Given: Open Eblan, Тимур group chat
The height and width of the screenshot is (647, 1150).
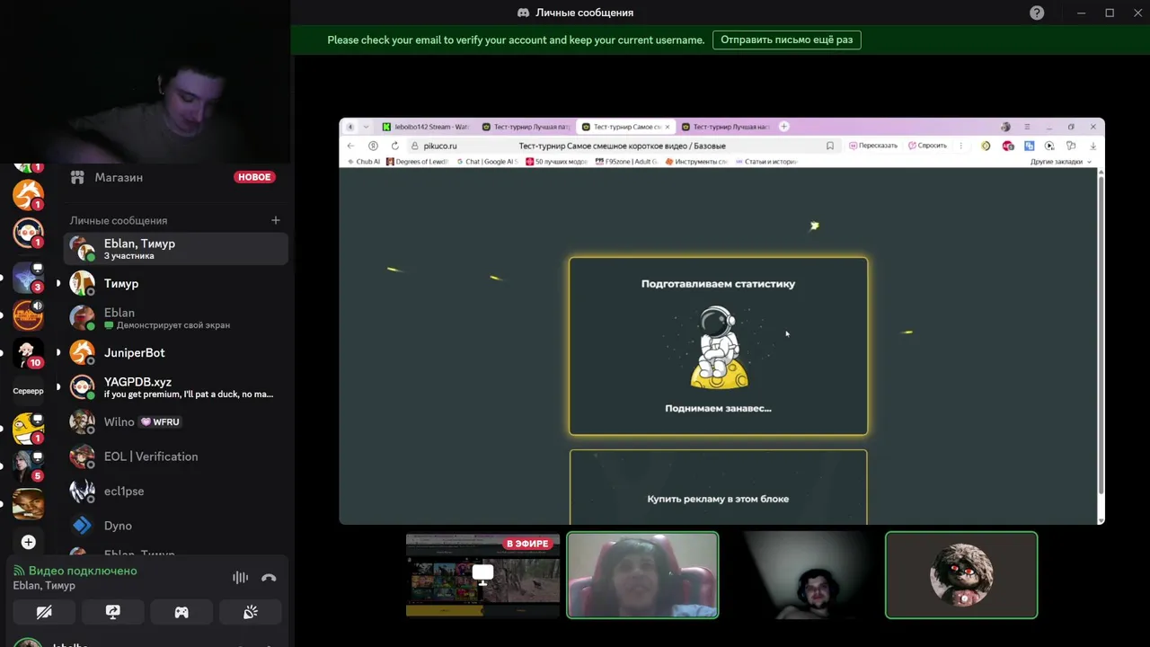Looking at the screenshot, I should [175, 249].
